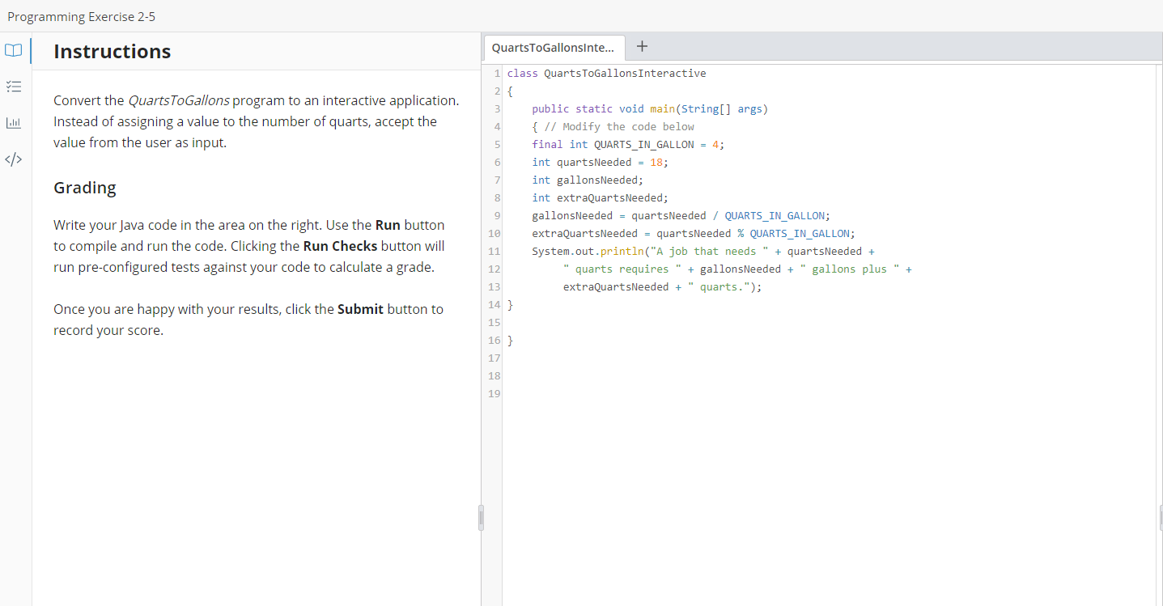Click the right edge panel handle of the editor
This screenshot has height=606, width=1163.
coord(1161,518)
